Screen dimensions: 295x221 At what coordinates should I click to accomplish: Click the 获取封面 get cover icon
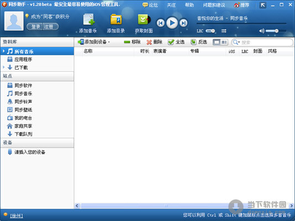tap(144, 19)
